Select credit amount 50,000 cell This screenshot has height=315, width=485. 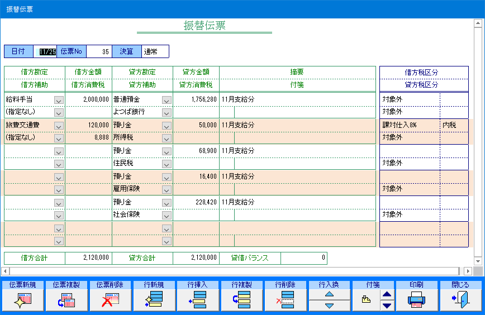[x=196, y=125]
